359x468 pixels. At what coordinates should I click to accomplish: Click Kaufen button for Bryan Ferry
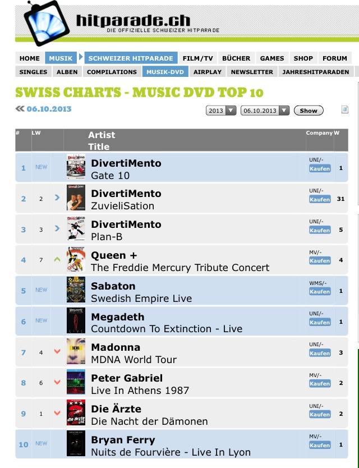coord(320,445)
